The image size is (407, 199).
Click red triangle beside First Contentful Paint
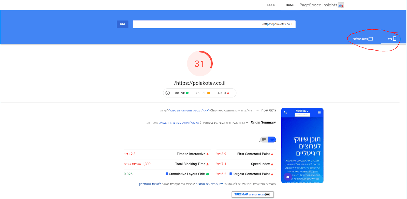pos(272,154)
